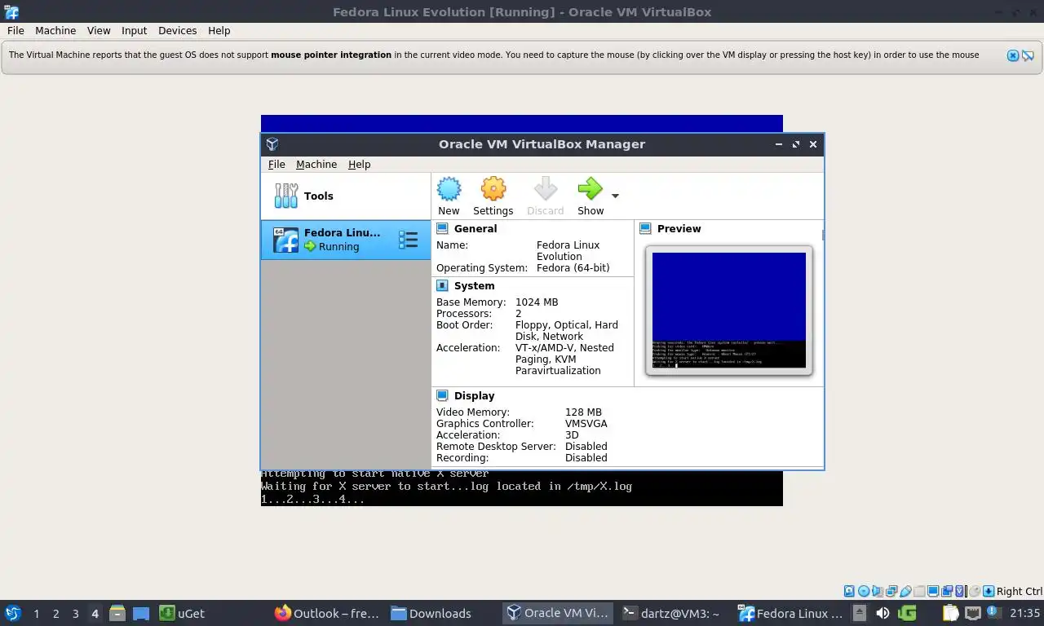
Task: Switch to workspace 1
Action: pyautogui.click(x=36, y=614)
